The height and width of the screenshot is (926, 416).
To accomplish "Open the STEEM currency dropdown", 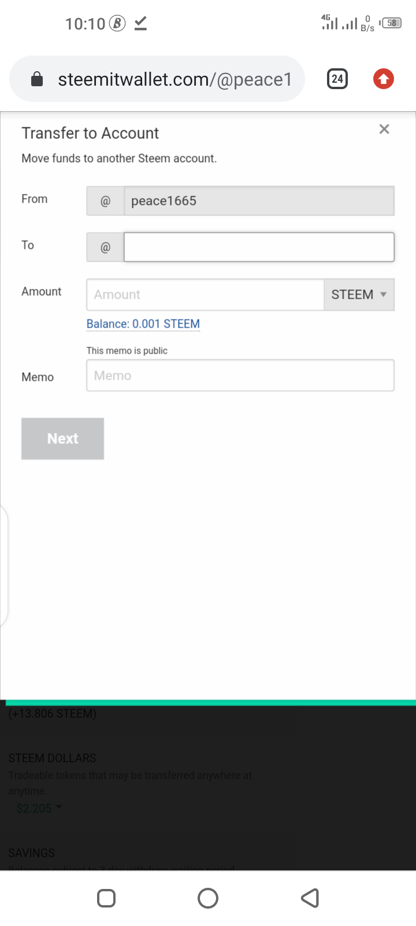I will (359, 295).
